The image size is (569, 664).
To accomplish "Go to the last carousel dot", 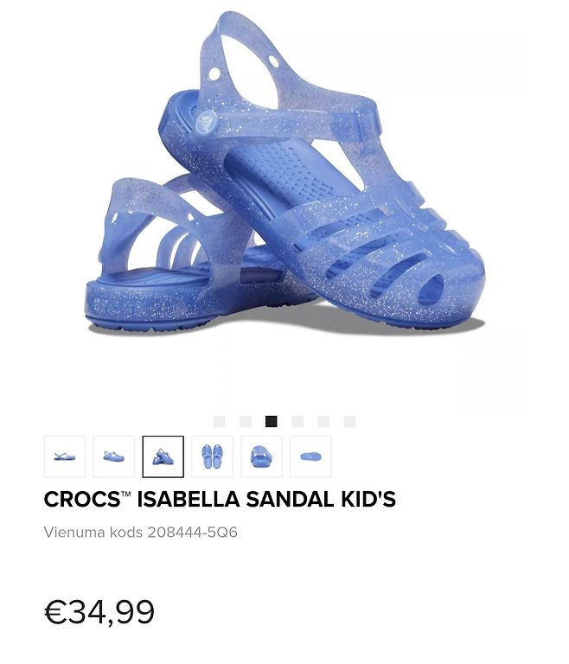I will click(x=349, y=421).
